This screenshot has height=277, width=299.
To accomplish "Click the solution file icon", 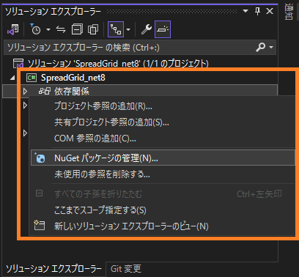I will click(x=18, y=63).
